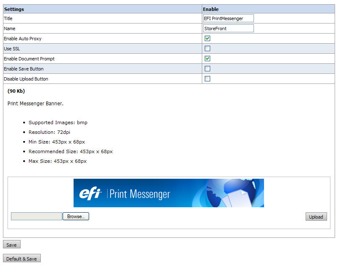This screenshot has width=338, height=266.
Task: Check the Enable Save Button checkbox
Action: [207, 69]
